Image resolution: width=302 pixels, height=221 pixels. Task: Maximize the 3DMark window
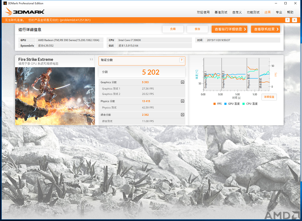pos(286,3)
